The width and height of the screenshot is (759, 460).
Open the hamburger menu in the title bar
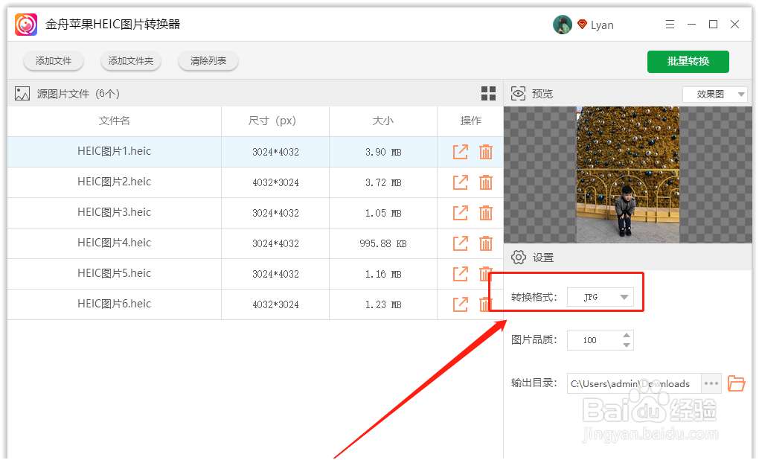(x=669, y=24)
